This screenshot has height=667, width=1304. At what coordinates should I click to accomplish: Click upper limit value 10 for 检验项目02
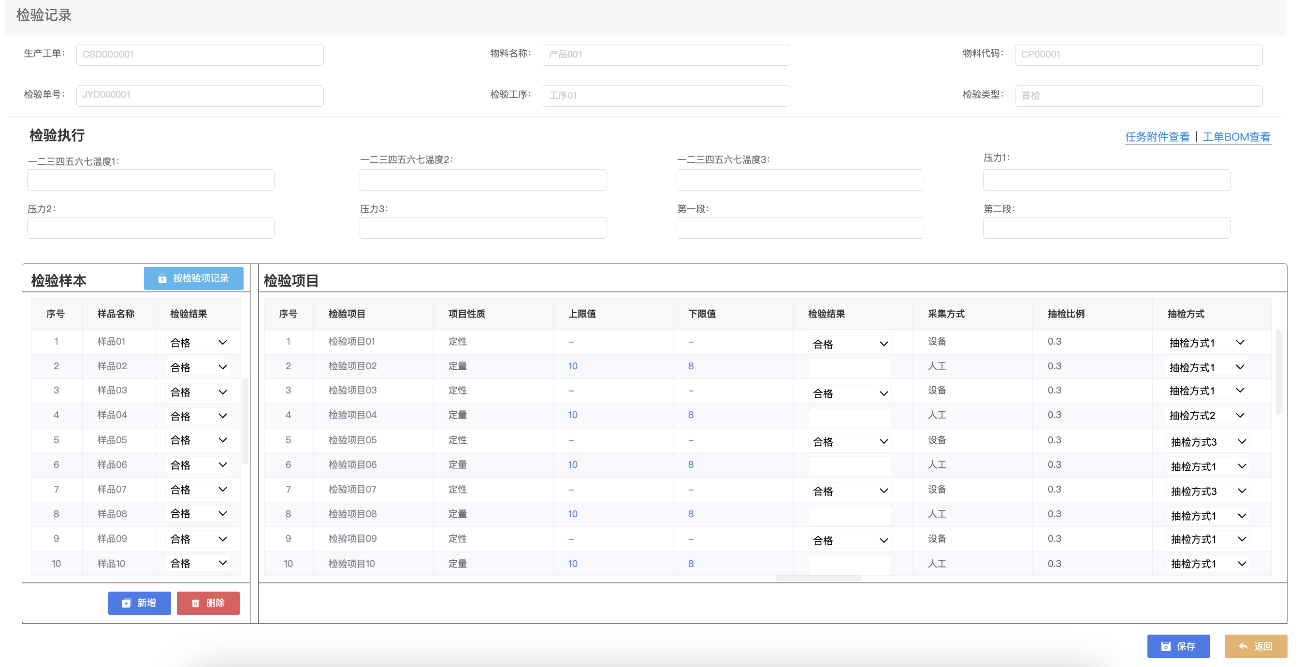pyautogui.click(x=573, y=366)
